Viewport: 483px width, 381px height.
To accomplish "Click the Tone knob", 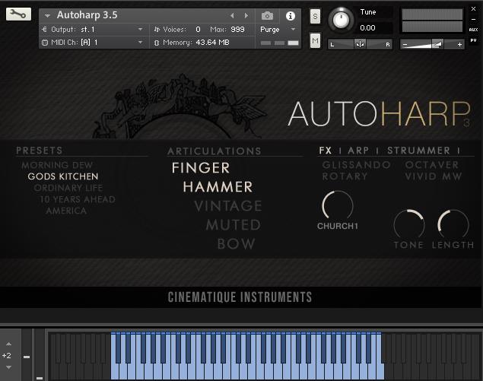I will pyautogui.click(x=408, y=225).
